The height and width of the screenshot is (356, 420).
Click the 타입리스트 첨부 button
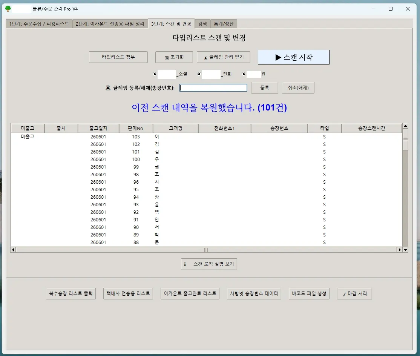pos(118,57)
